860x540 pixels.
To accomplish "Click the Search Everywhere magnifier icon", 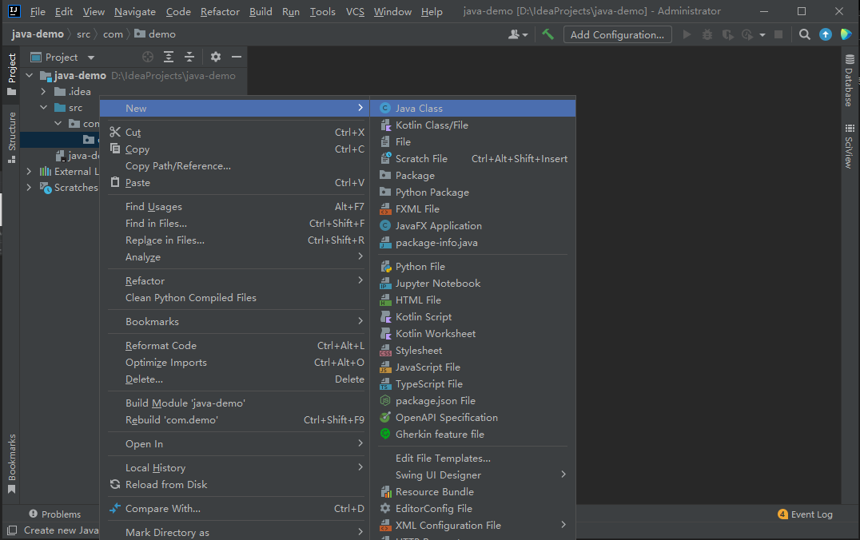I will tap(805, 34).
